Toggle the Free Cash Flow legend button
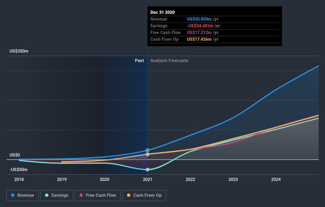325x207 pixels. pyautogui.click(x=98, y=196)
